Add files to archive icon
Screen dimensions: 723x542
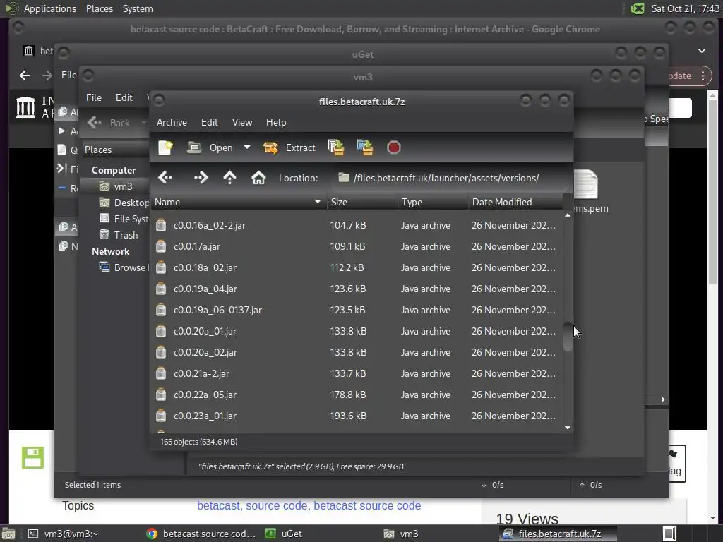335,147
